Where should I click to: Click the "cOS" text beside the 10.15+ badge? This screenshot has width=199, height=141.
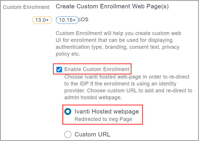click(83, 20)
